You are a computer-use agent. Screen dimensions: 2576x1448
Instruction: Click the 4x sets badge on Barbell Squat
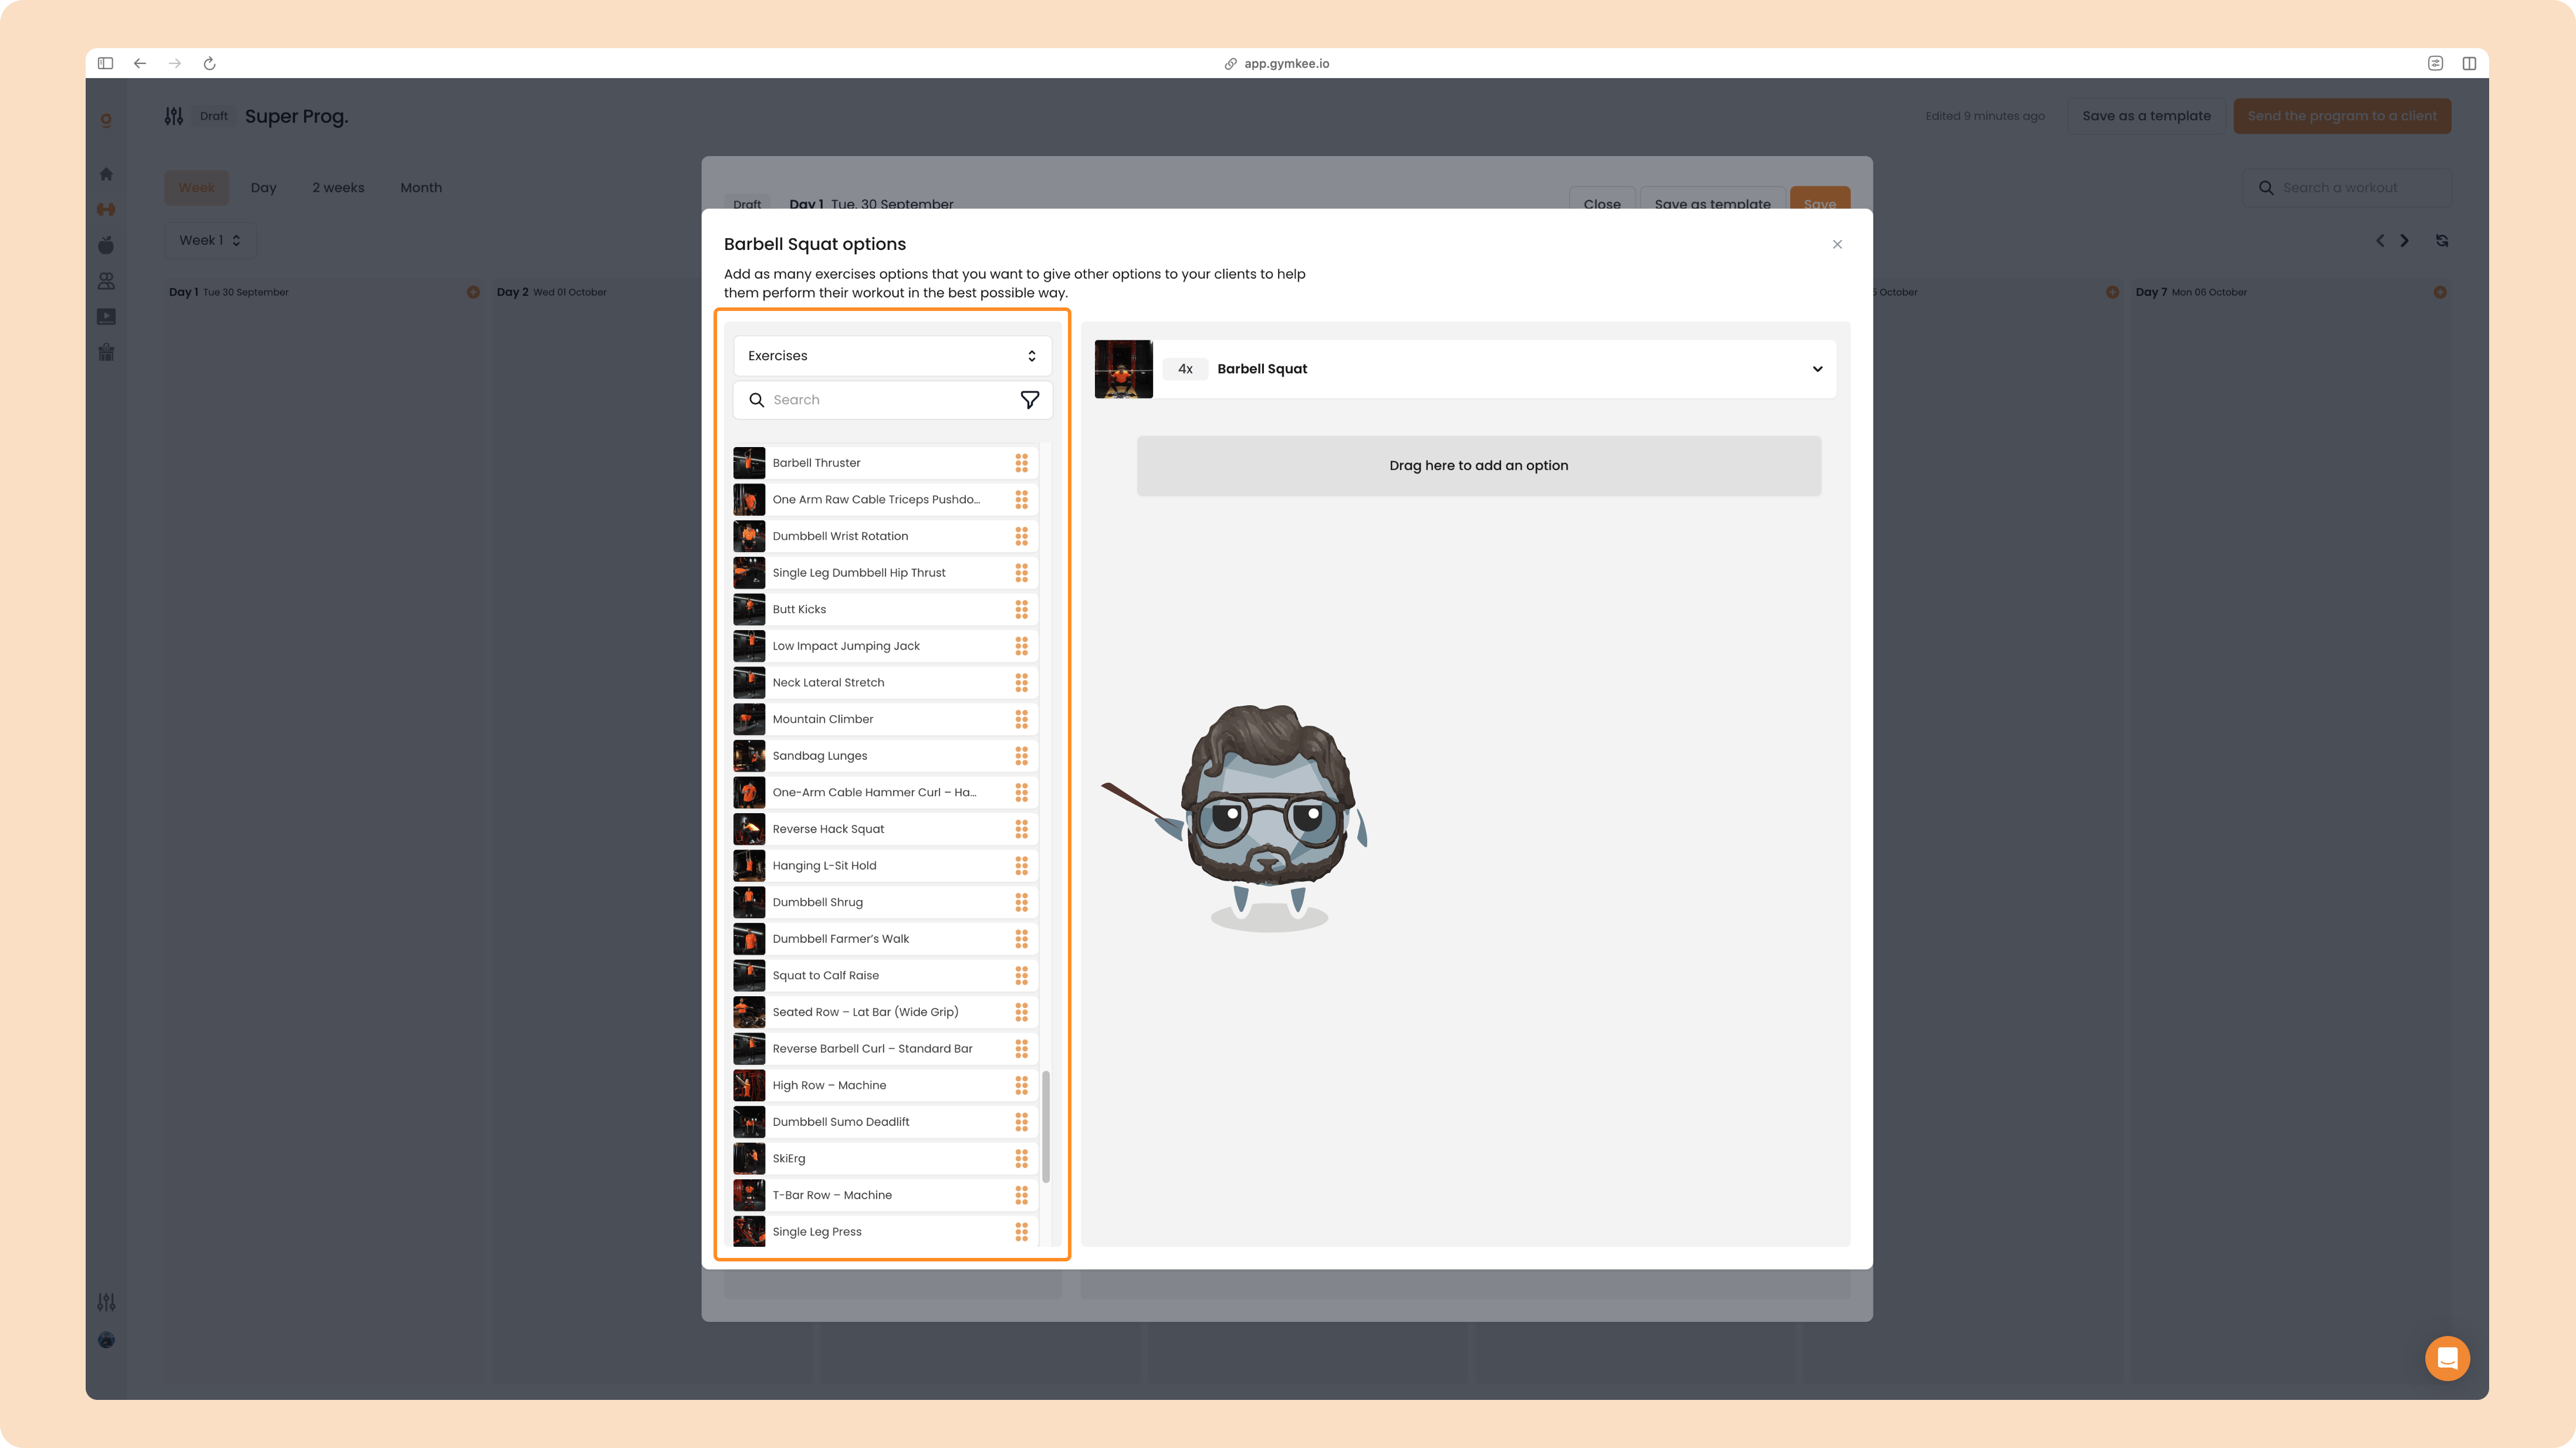[x=1185, y=369]
